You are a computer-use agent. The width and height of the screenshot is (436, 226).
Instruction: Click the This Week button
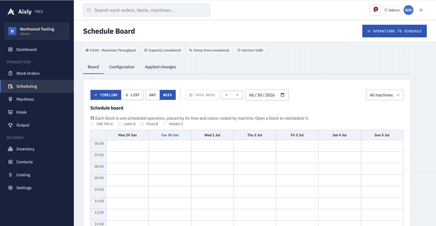(202, 95)
